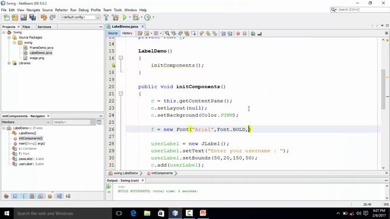Click the Find Previous Occurrence icon
Screen dimensions: 390x219
174,33
